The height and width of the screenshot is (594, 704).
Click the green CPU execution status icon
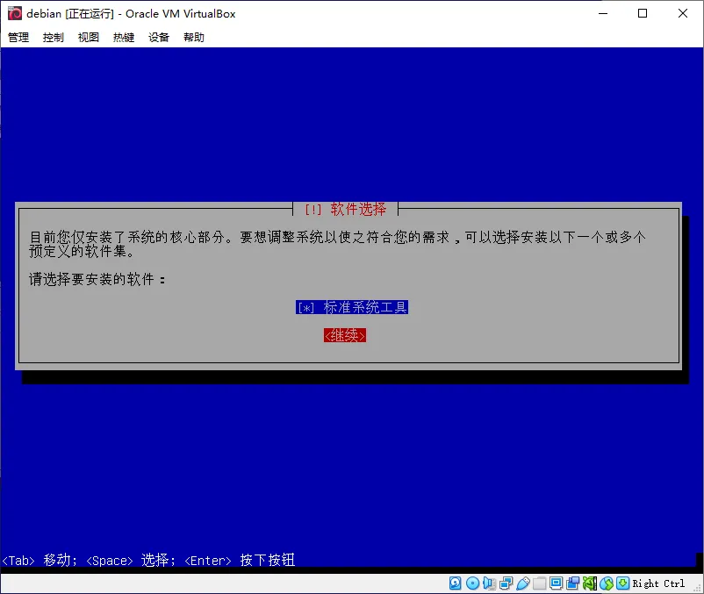(x=590, y=583)
